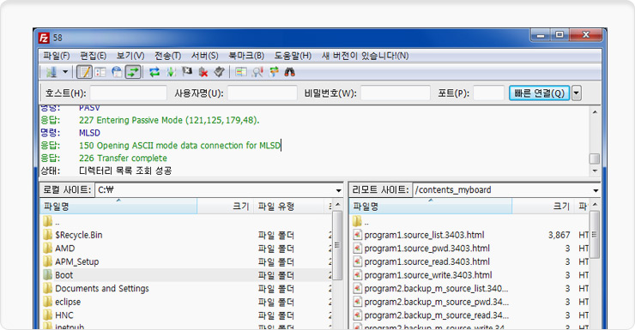
Task: Click the process queue down-arrows icon
Action: [x=171, y=72]
